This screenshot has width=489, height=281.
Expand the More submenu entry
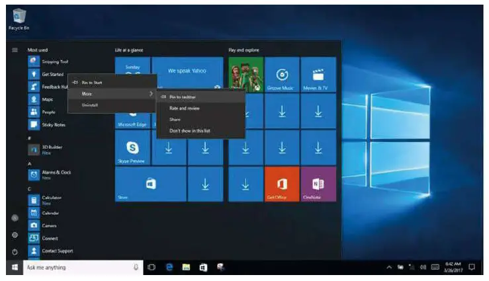click(x=112, y=94)
